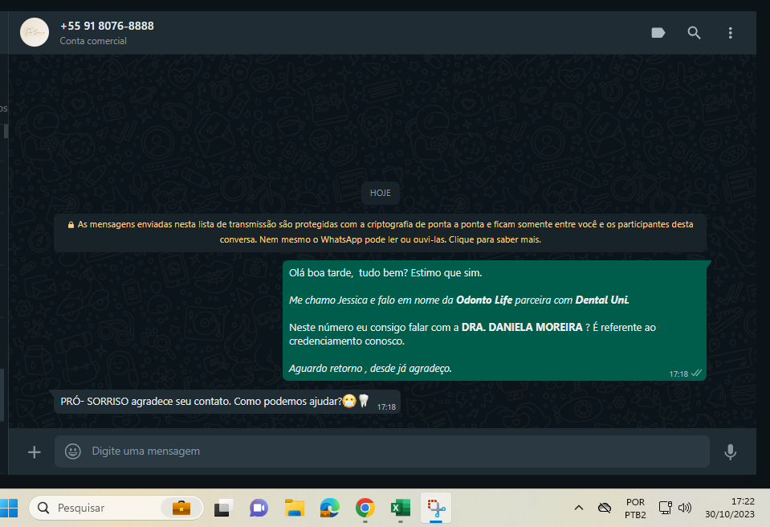
Task: Search within this conversation
Action: point(694,33)
